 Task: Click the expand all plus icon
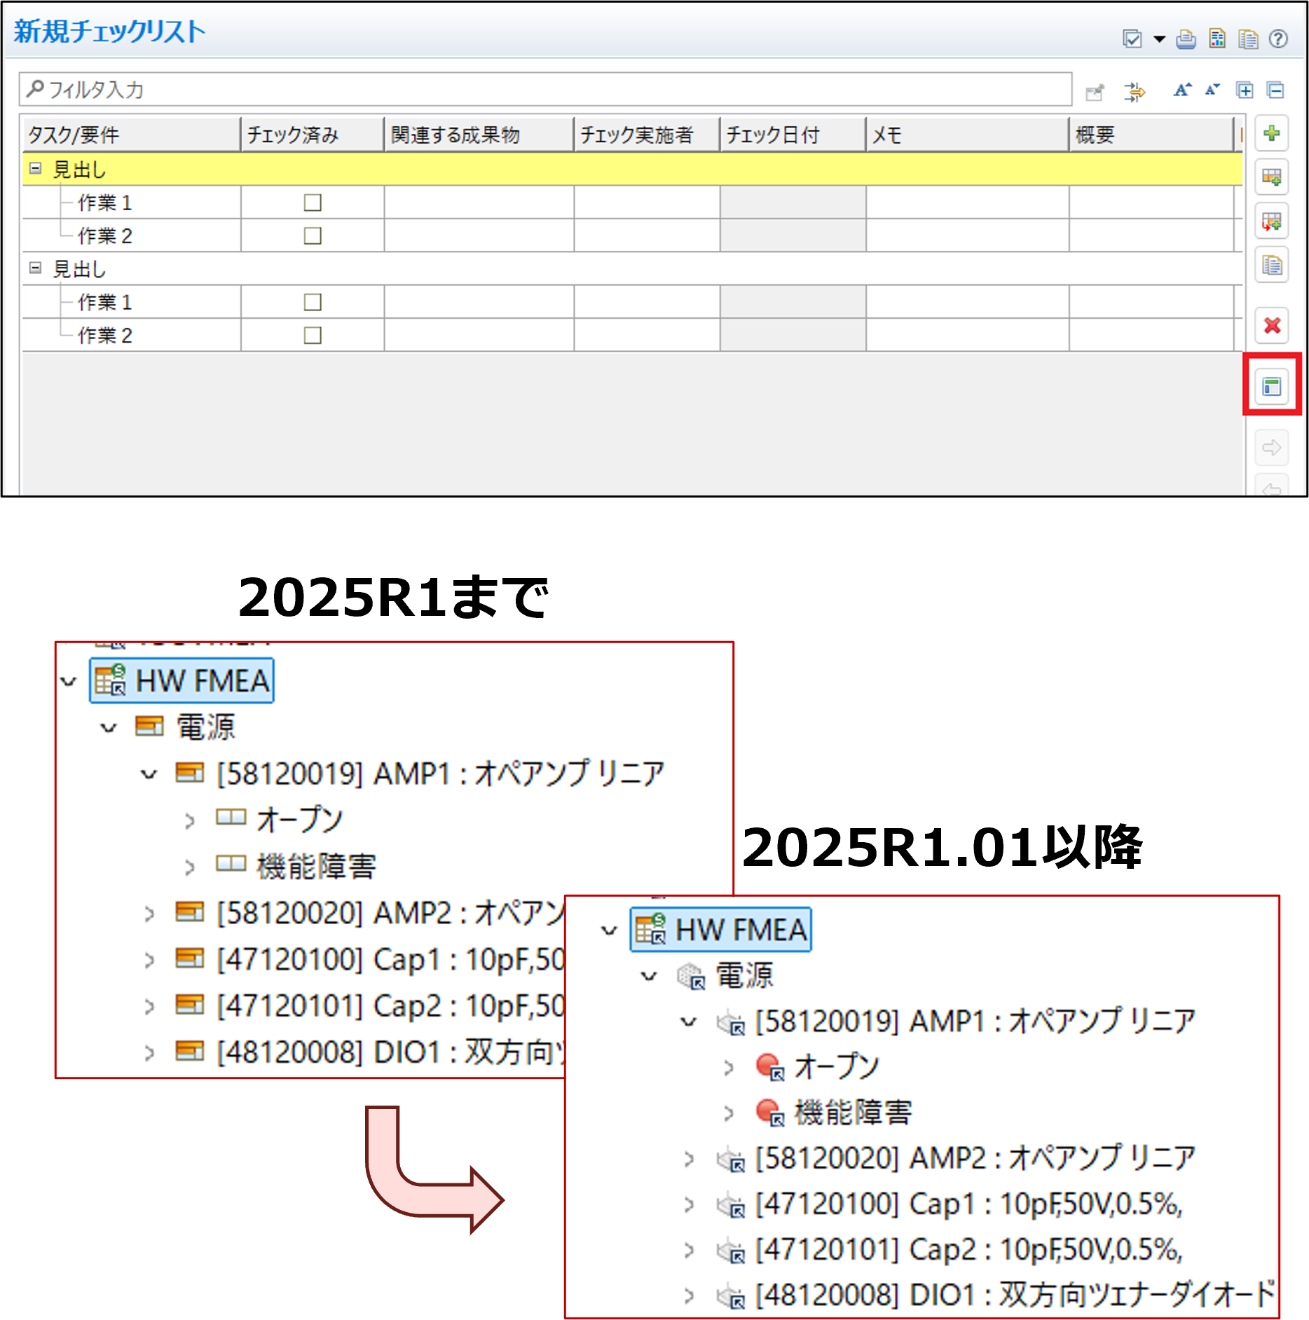pyautogui.click(x=1245, y=90)
